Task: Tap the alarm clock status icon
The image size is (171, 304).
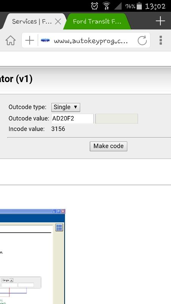Action: [x=94, y=6]
